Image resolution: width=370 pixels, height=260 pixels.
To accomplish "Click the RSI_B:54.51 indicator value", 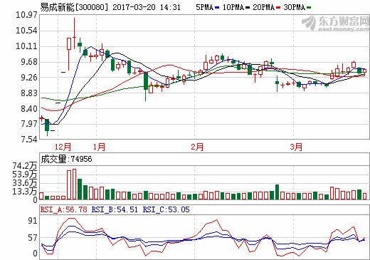I will tap(115, 209).
